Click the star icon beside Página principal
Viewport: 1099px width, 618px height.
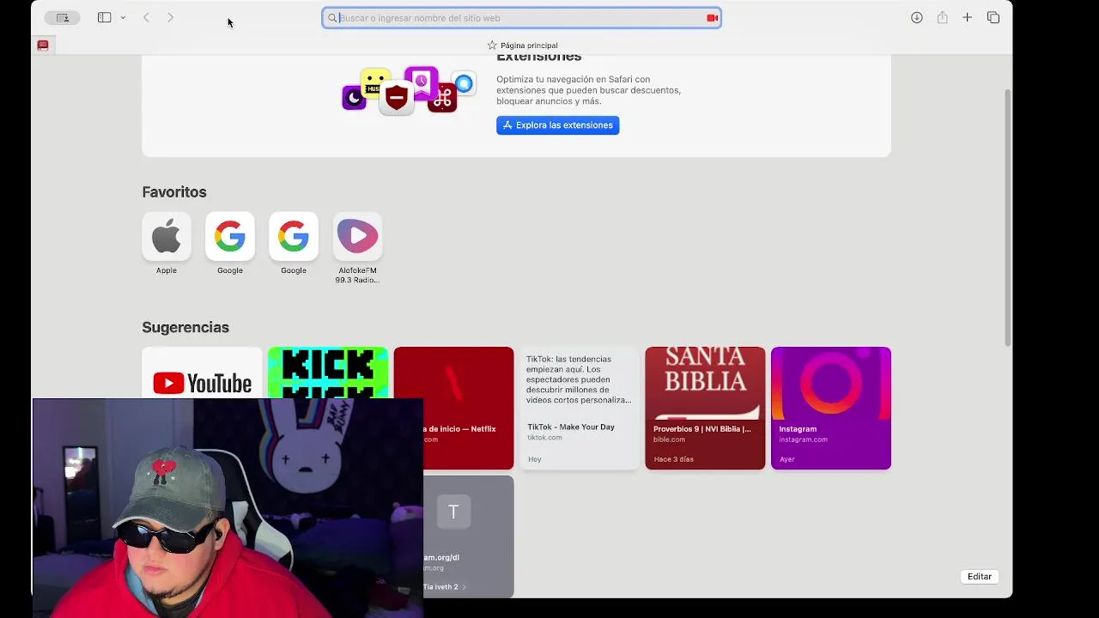click(x=492, y=45)
